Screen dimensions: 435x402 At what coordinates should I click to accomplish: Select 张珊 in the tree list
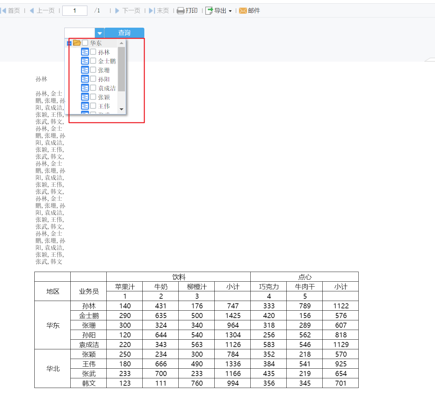(104, 70)
